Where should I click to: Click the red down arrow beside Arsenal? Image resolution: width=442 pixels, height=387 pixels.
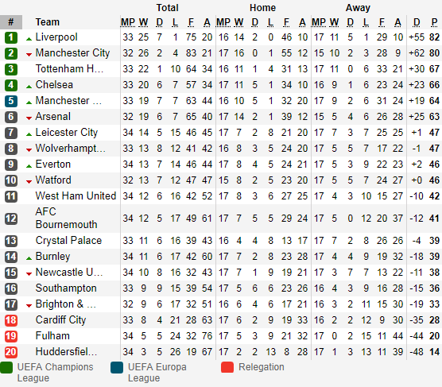click(x=29, y=118)
